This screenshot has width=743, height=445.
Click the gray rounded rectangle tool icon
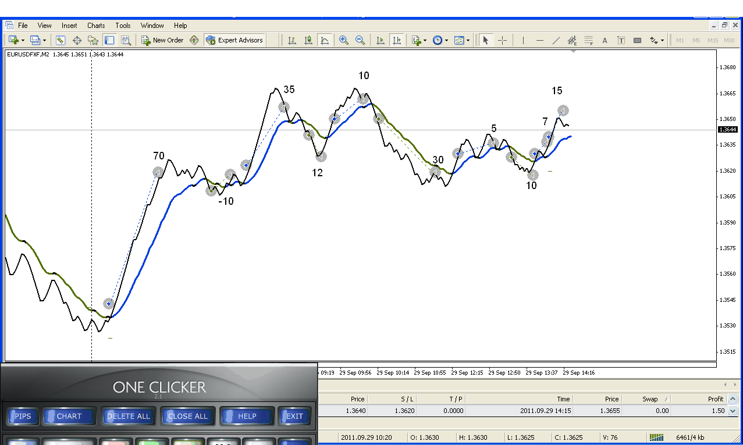(x=637, y=40)
